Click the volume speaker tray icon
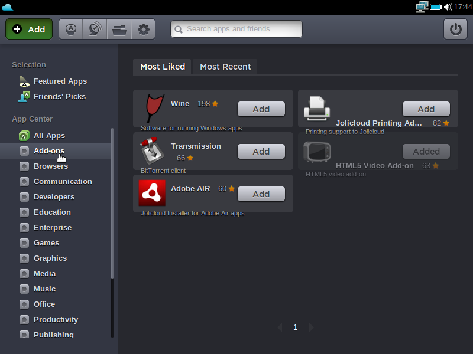The width and height of the screenshot is (473, 354). coord(448,7)
